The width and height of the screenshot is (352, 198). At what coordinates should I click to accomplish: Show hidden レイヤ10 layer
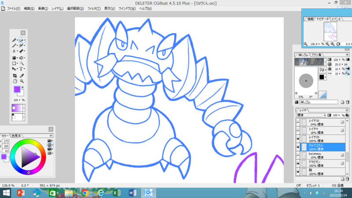[298, 123]
